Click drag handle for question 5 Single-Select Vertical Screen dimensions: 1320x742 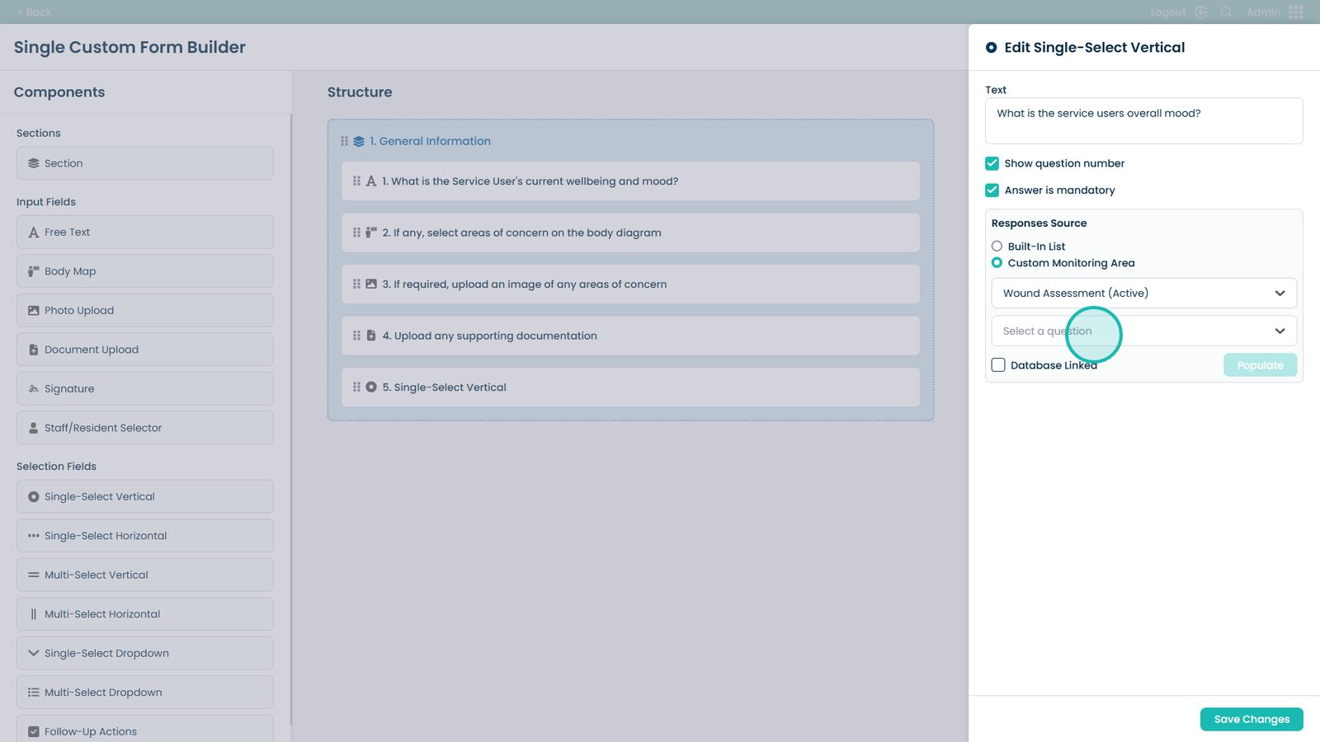point(356,387)
